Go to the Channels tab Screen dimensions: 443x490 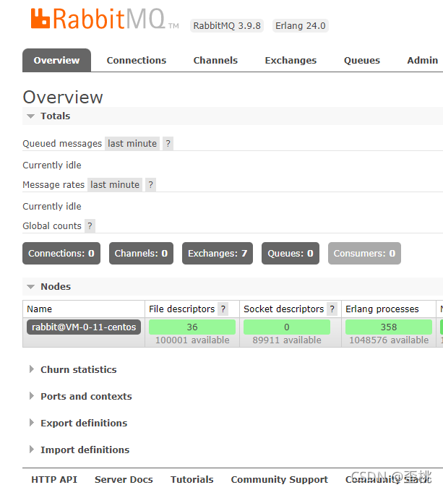[x=215, y=60]
